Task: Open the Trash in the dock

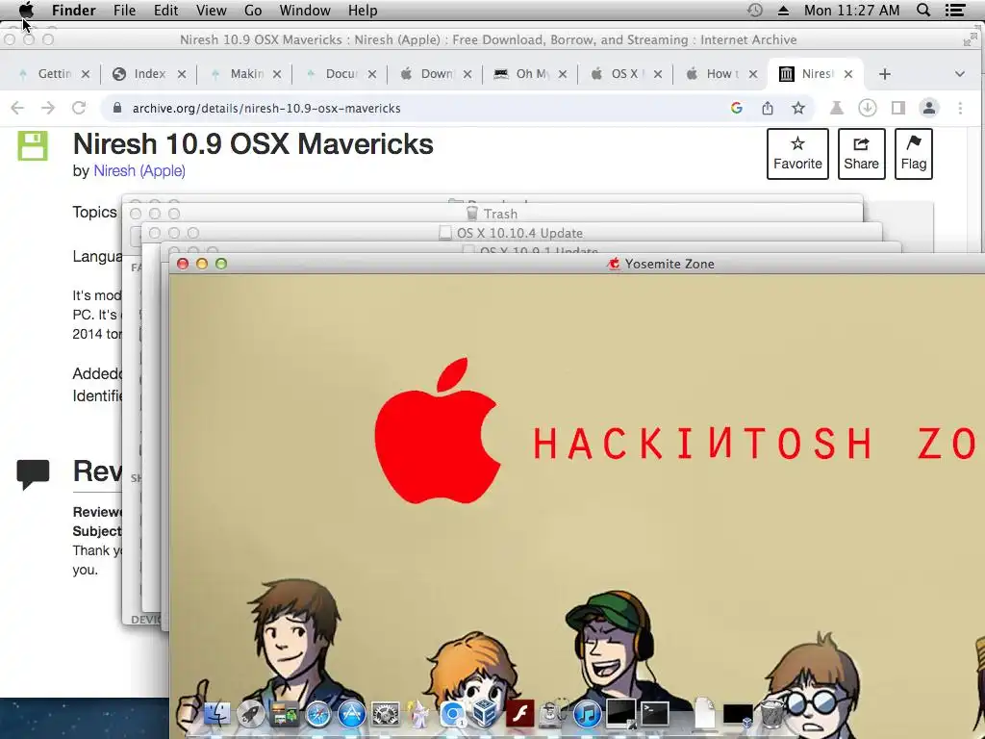Action: point(771,714)
